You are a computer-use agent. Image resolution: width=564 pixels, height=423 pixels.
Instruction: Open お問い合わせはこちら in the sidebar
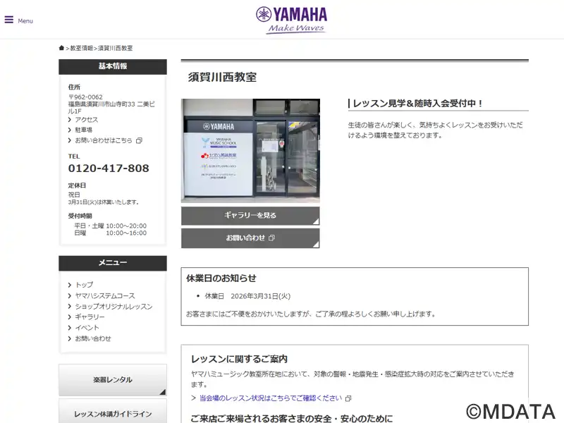point(104,140)
